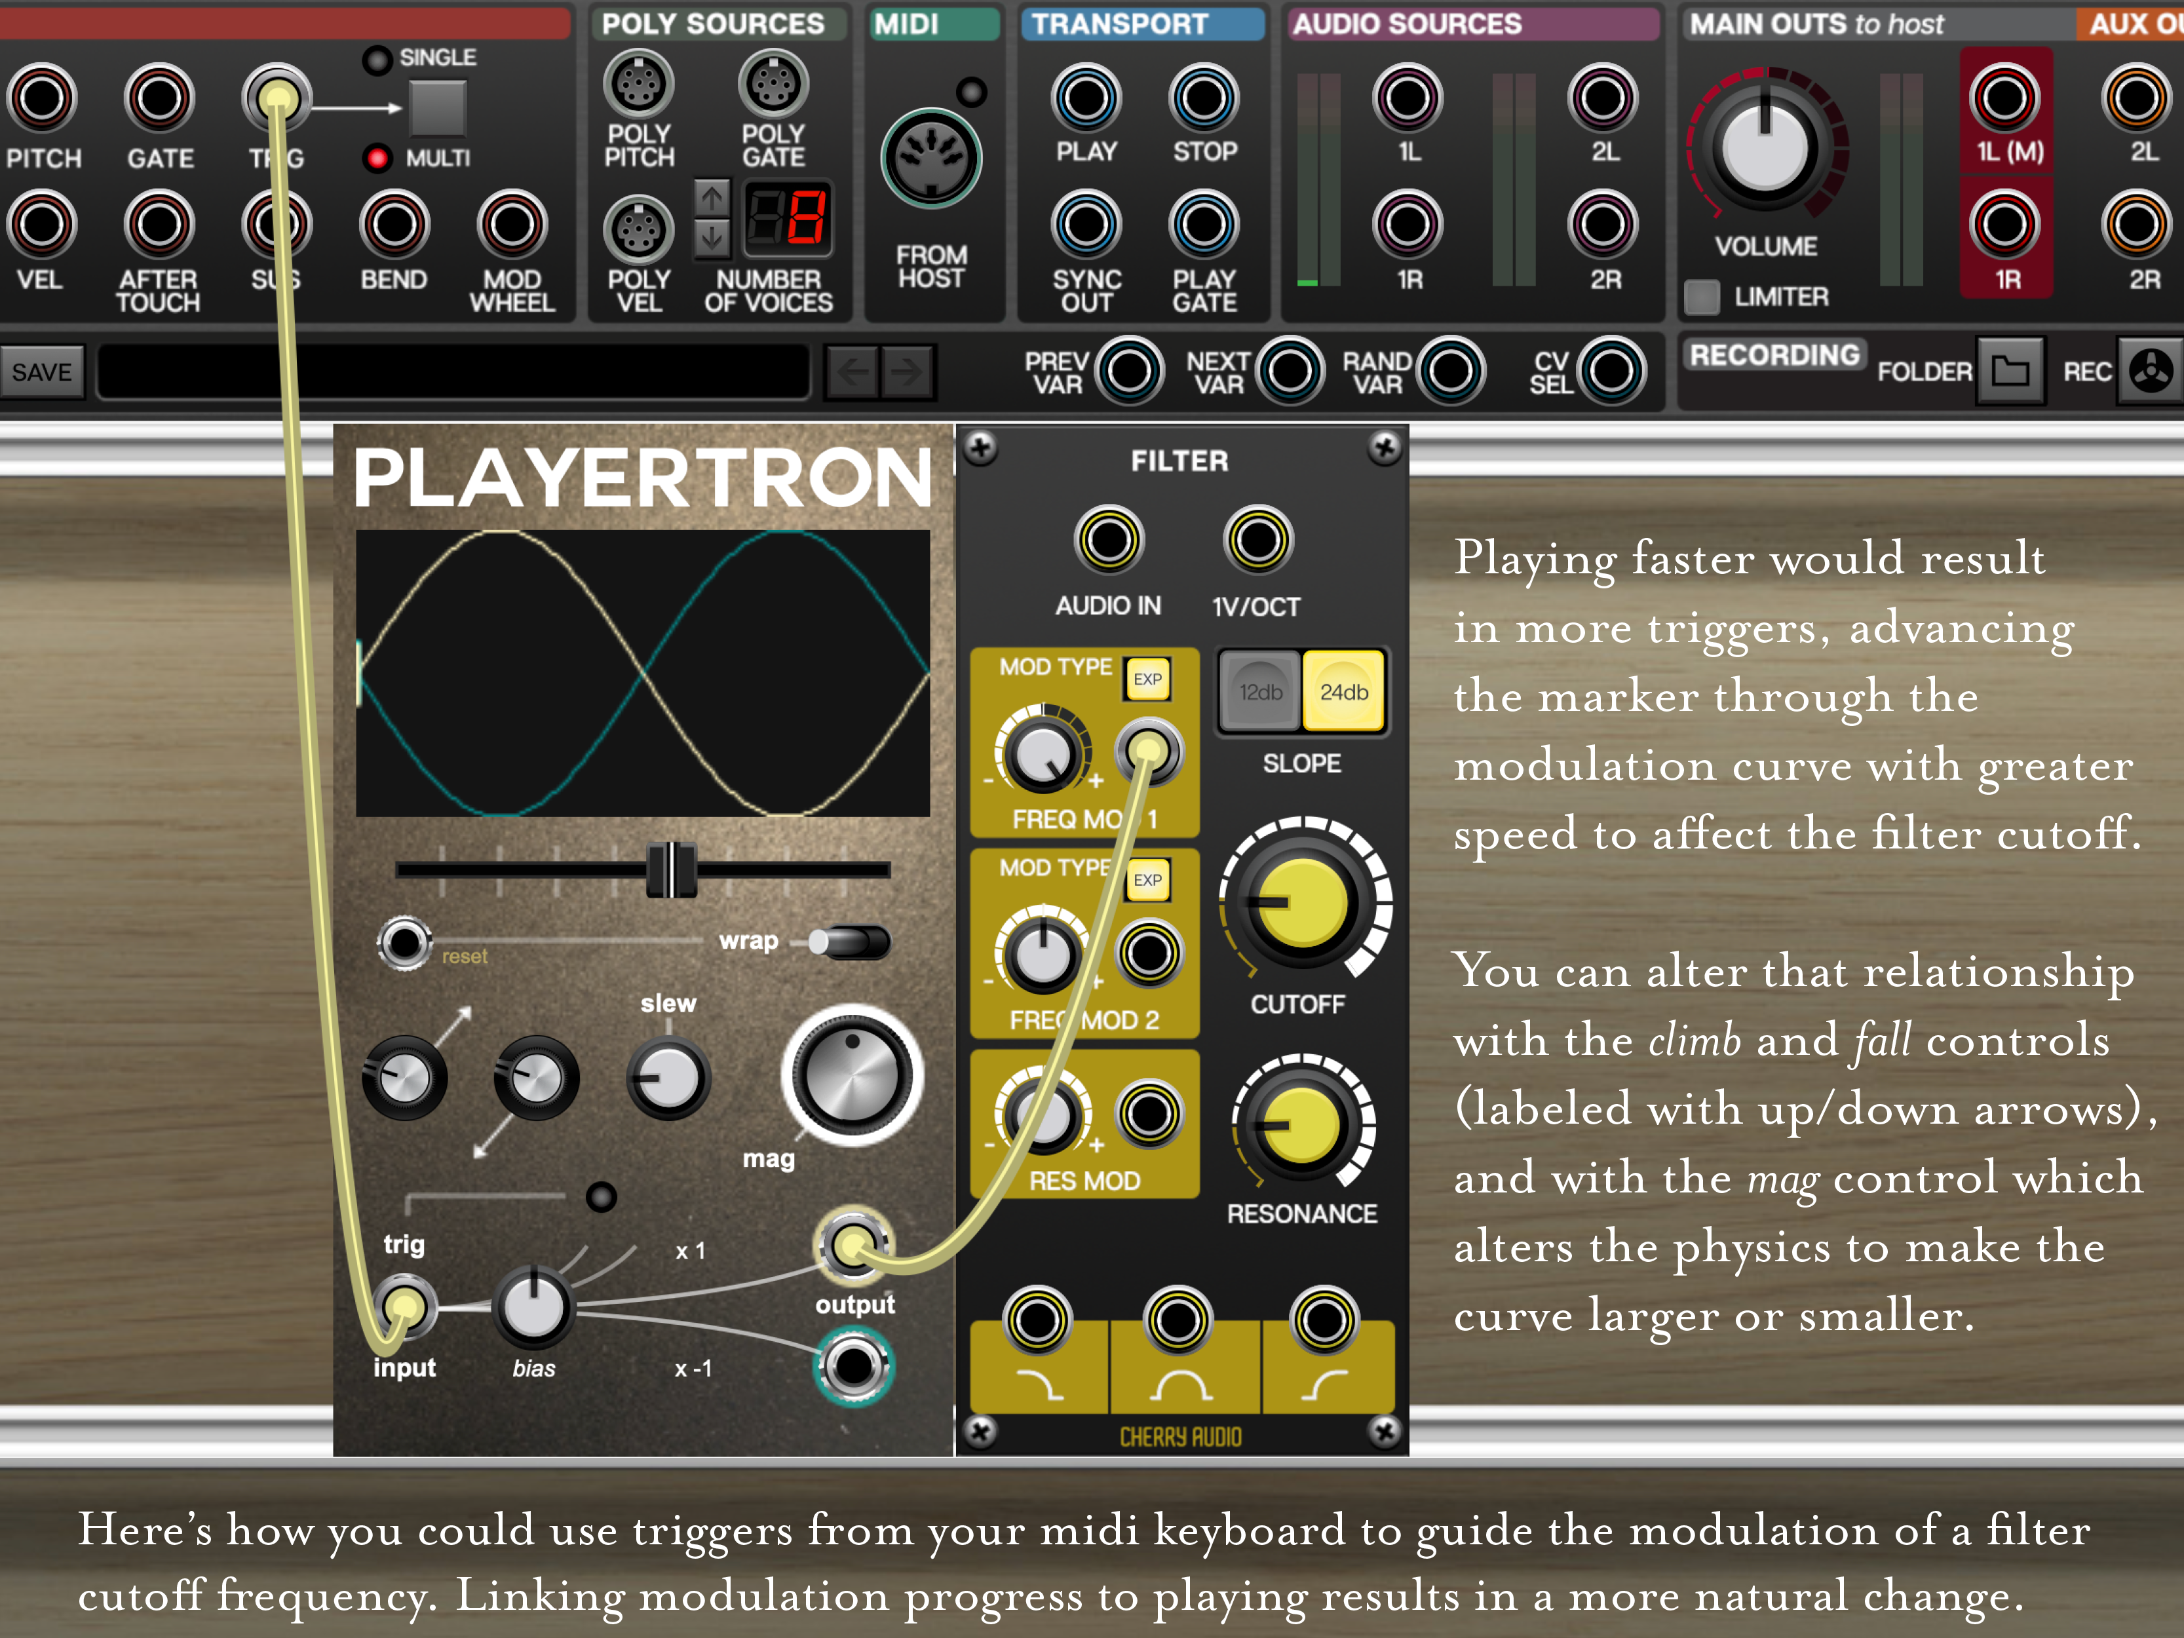Click previous preset arrow button
2184x1638 pixels.
852,372
